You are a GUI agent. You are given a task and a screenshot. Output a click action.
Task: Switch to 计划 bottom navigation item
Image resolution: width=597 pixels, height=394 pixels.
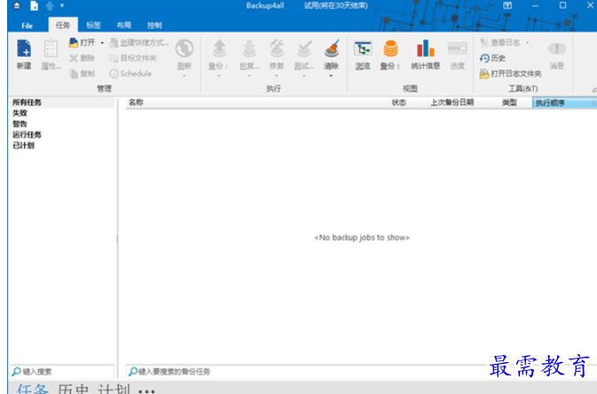pos(114,389)
